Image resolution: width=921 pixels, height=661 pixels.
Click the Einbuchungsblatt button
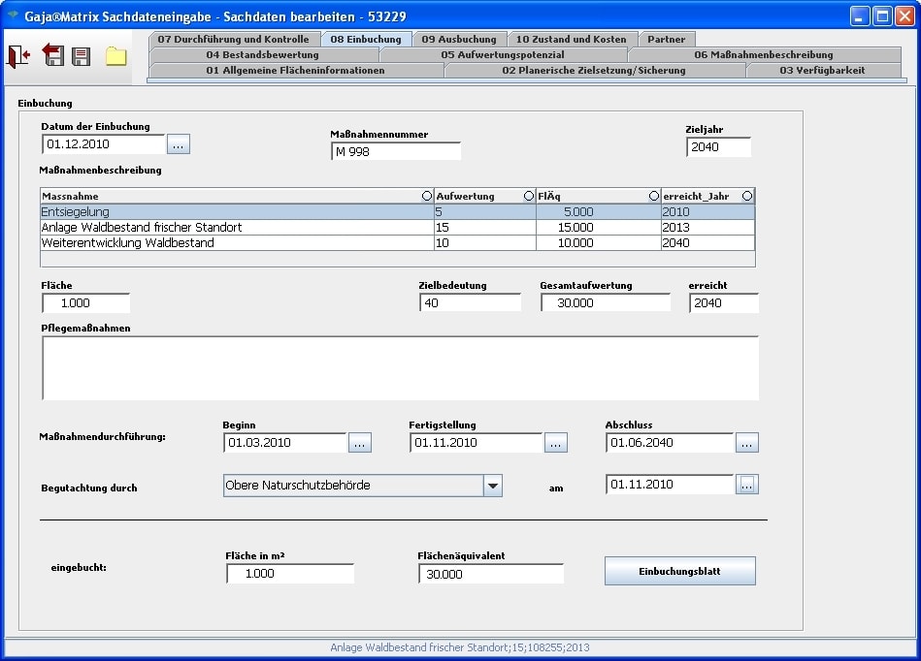click(x=679, y=571)
